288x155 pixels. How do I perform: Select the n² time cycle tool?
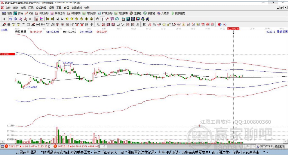tap(48, 24)
